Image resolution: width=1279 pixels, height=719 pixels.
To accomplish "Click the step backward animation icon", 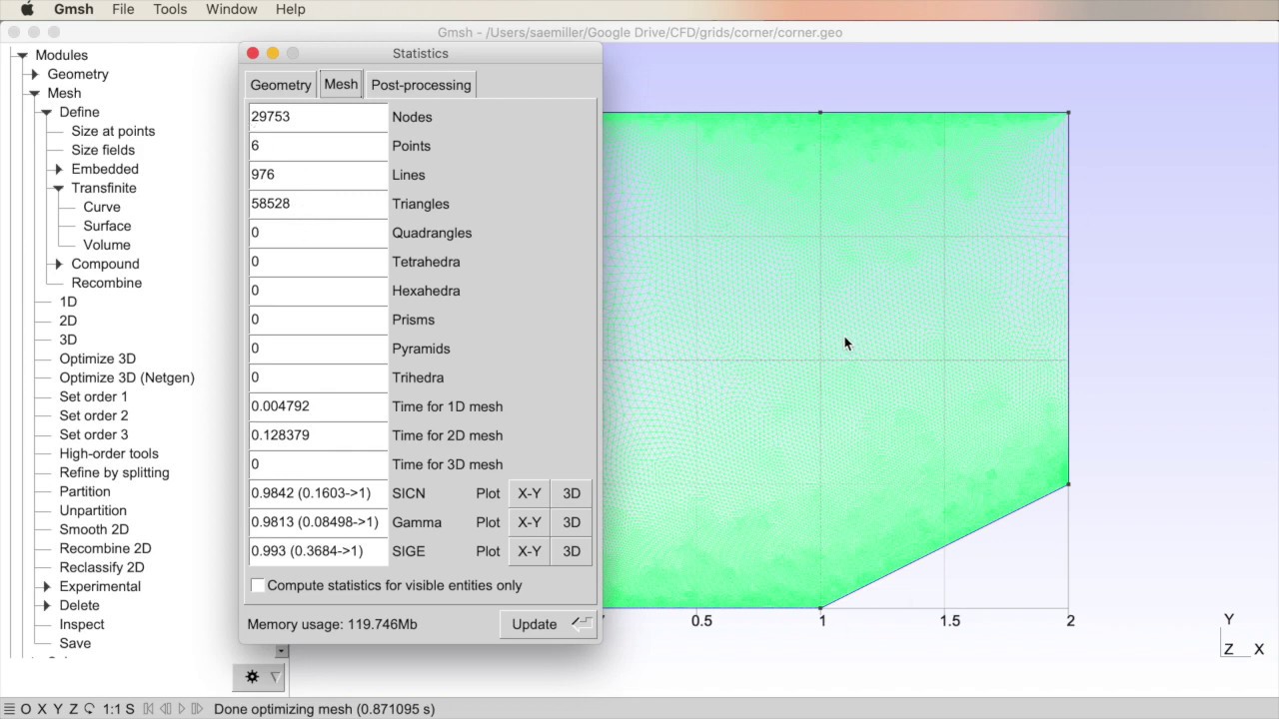I will coord(166,709).
